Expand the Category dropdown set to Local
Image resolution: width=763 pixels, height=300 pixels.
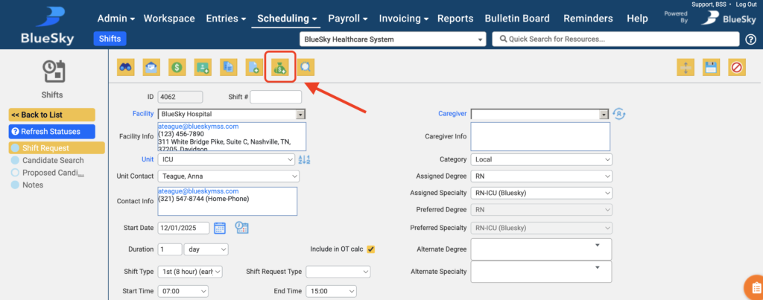tap(541, 159)
